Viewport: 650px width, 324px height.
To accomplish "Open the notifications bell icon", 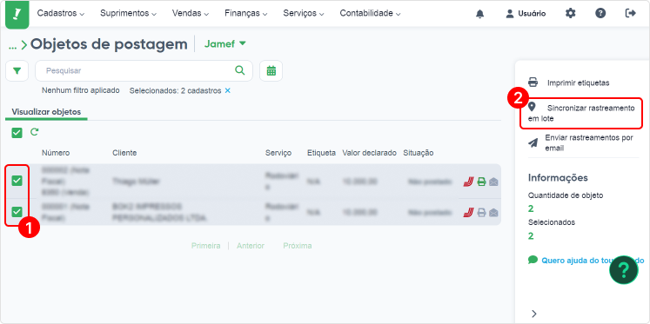I will click(x=480, y=14).
